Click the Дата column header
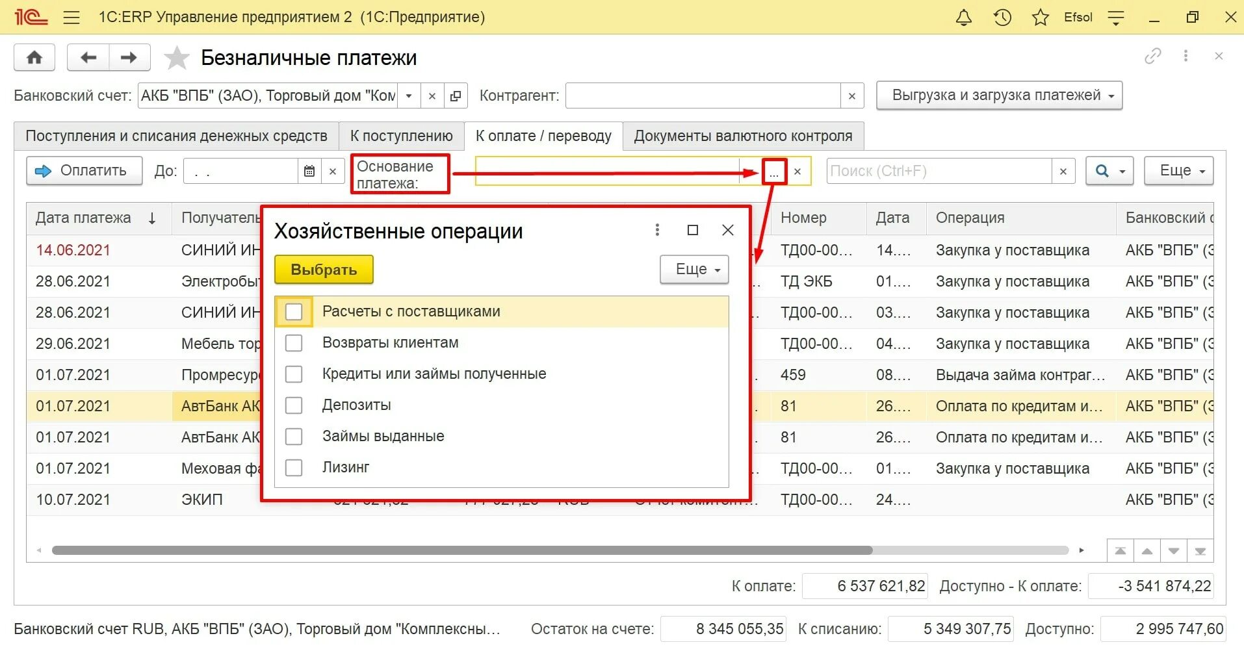The width and height of the screenshot is (1244, 651). click(x=896, y=218)
